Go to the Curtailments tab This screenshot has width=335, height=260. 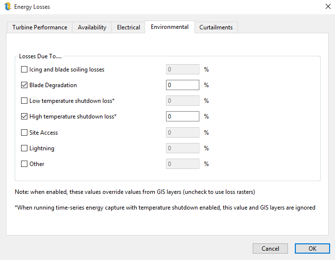(216, 27)
